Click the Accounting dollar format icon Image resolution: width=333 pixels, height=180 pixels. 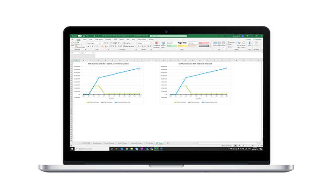(x=139, y=46)
